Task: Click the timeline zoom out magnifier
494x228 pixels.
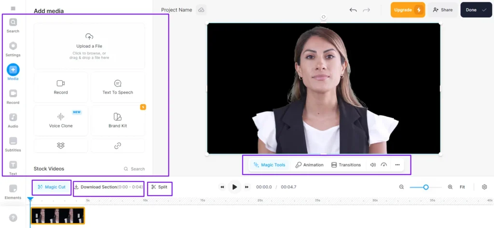Action: pos(401,187)
